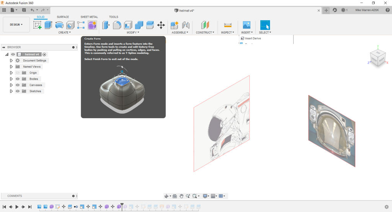Image resolution: width=392 pixels, height=212 pixels.
Task: Click the Insert image icon
Action: tap(247, 25)
